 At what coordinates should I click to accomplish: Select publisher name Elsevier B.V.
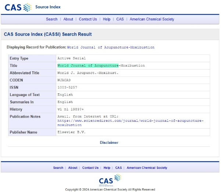(x=72, y=132)
